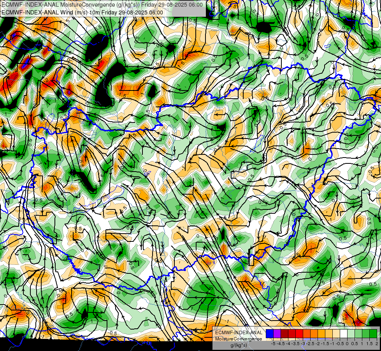381x351 pixels.
Task: Click the -0.5 tick label in legend
Action: (x=340, y=344)
